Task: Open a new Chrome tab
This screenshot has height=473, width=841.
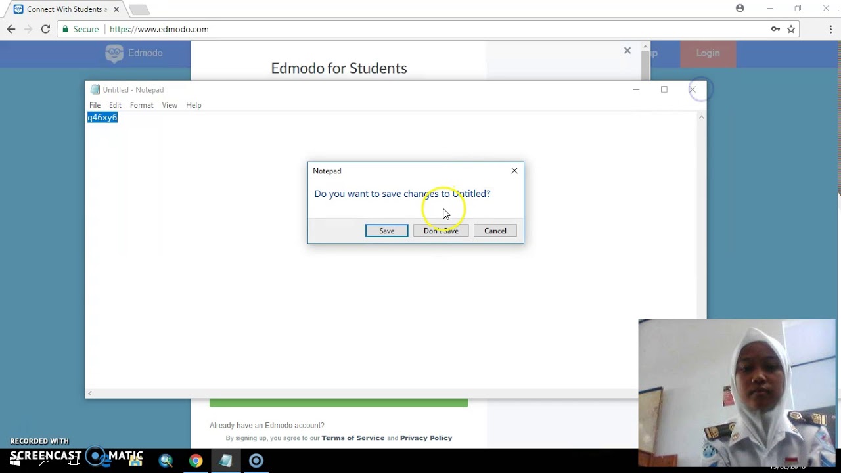Action: 139,9
